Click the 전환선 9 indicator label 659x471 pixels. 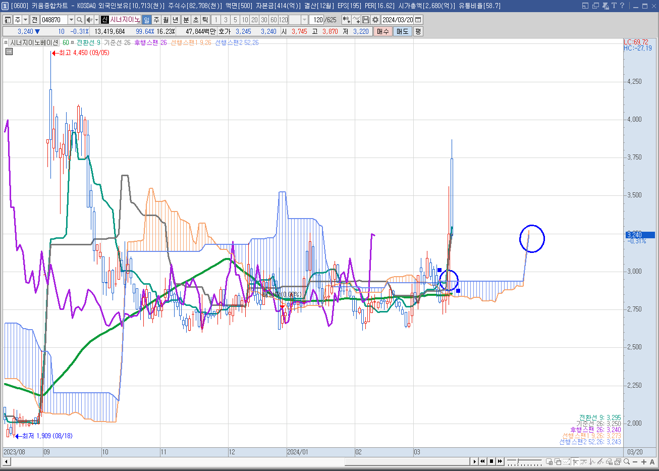[x=89, y=43]
